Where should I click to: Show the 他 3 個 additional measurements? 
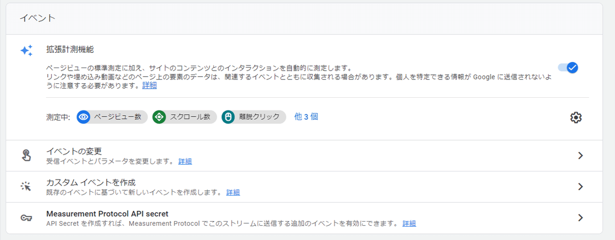pyautogui.click(x=306, y=117)
